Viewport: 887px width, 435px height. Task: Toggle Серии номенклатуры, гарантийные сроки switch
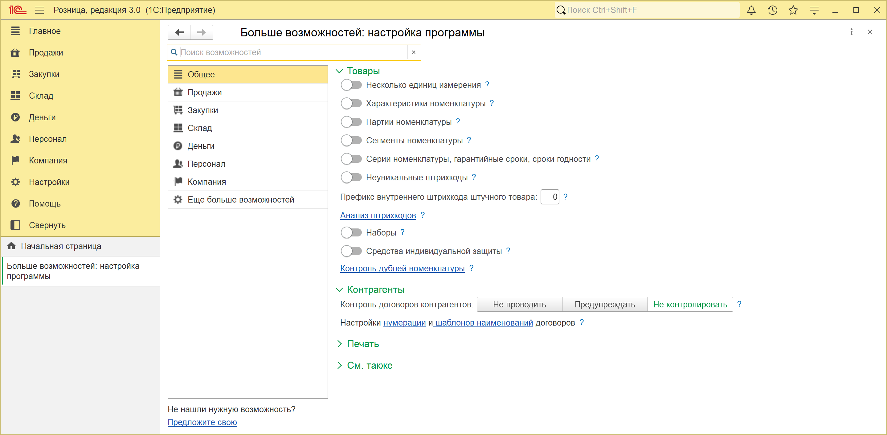point(351,159)
